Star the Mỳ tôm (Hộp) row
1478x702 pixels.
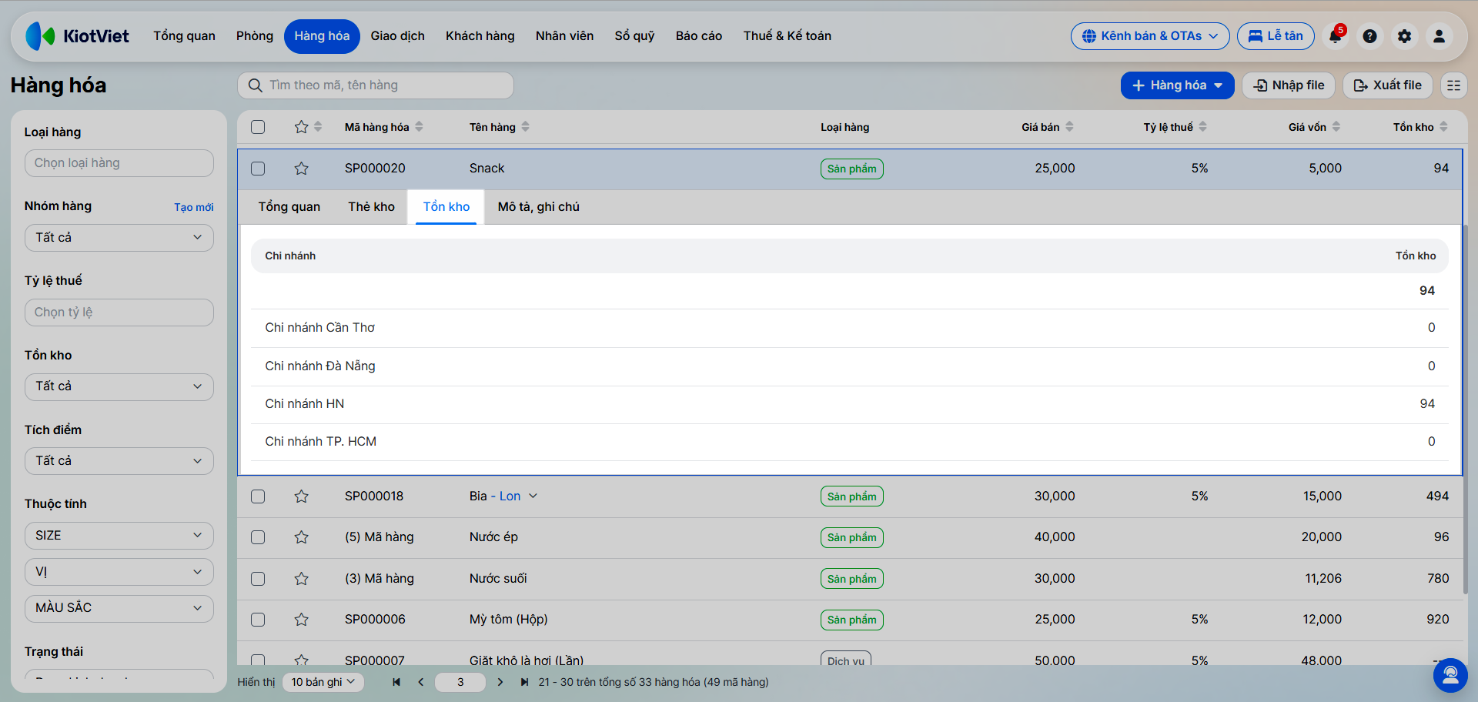[301, 620]
